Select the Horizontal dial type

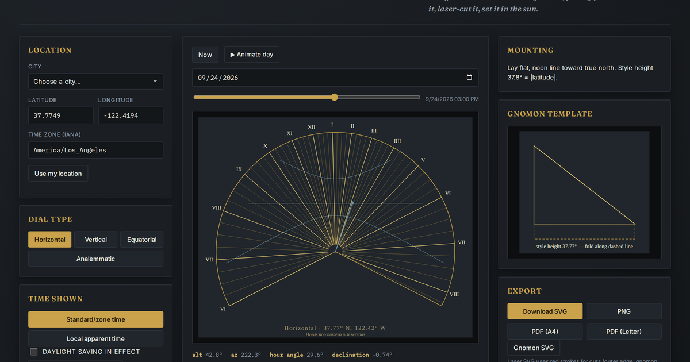50,240
